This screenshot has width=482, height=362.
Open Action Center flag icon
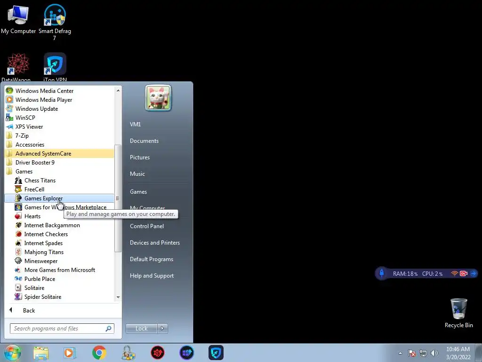[x=411, y=353]
